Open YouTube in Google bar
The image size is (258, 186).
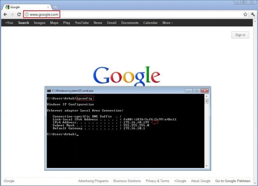[x=82, y=23]
